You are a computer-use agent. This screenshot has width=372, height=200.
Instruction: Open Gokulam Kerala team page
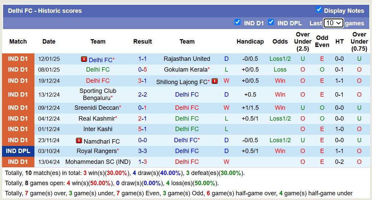[x=185, y=70]
